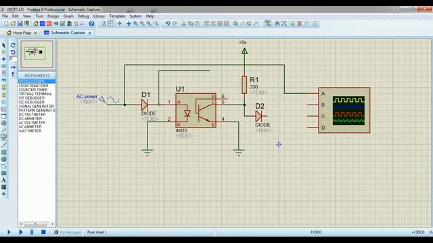
Task: Click the Save Project disk icon
Action: [20, 24]
